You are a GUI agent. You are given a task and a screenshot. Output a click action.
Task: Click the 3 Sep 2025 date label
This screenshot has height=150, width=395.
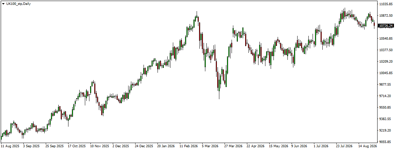(31, 146)
